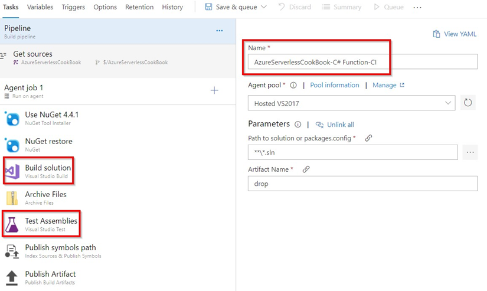Go to the Retention tab
This screenshot has height=291, width=487.
tap(139, 7)
